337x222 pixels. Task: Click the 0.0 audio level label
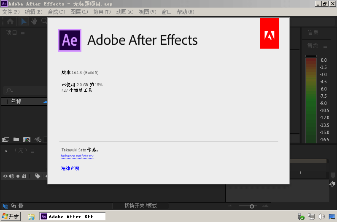324,60
